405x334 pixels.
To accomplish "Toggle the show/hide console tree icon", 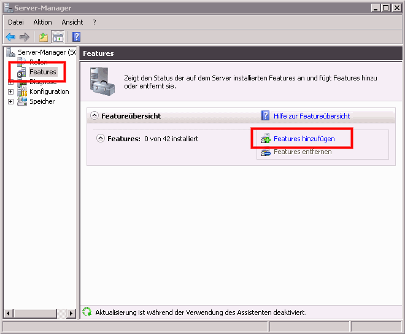I will tap(58, 37).
